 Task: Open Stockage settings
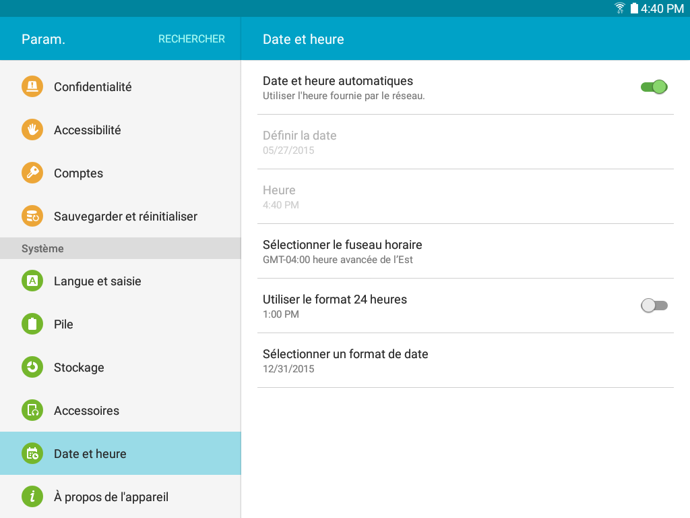click(x=121, y=368)
